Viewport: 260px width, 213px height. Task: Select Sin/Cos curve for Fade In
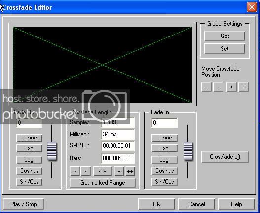tap(164, 182)
